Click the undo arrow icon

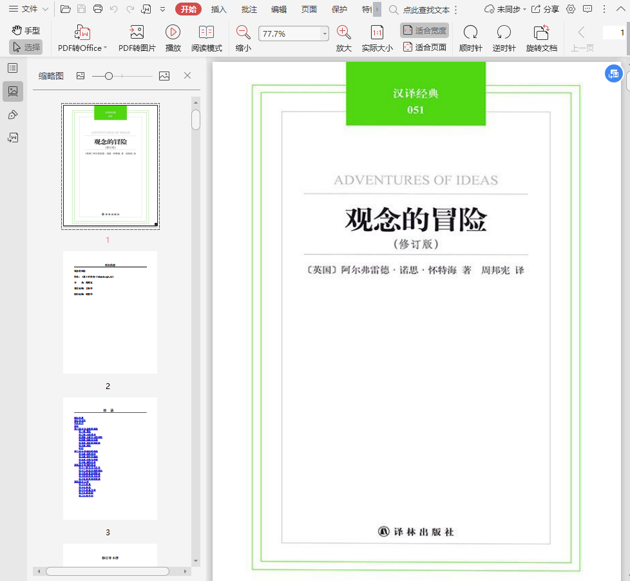pyautogui.click(x=114, y=9)
